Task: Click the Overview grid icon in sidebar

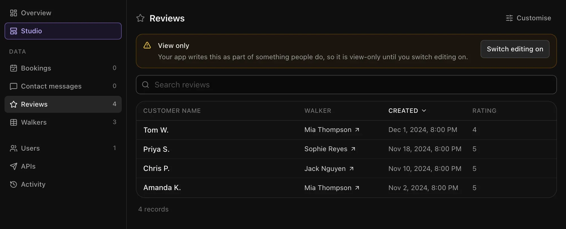Action: click(x=14, y=13)
